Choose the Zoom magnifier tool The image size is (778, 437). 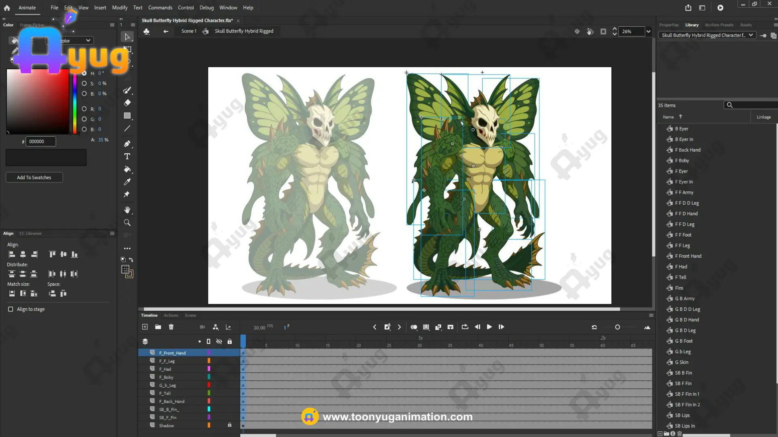pyautogui.click(x=127, y=223)
